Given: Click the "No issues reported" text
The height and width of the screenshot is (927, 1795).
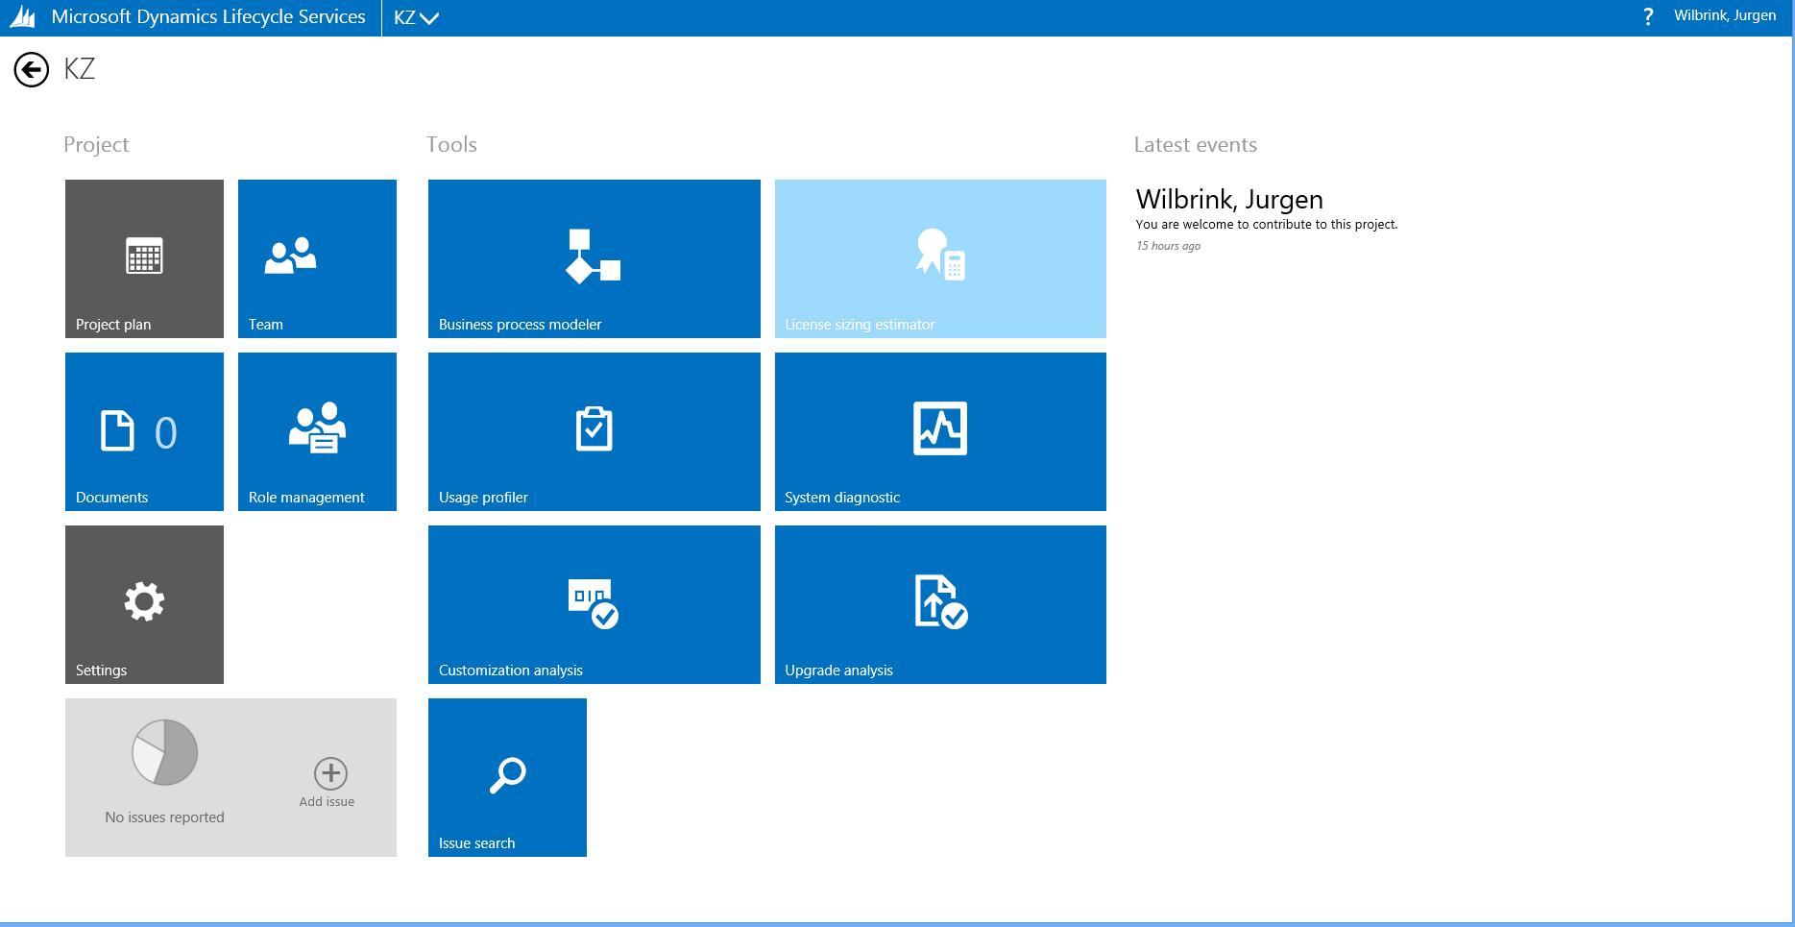Looking at the screenshot, I should click(164, 817).
